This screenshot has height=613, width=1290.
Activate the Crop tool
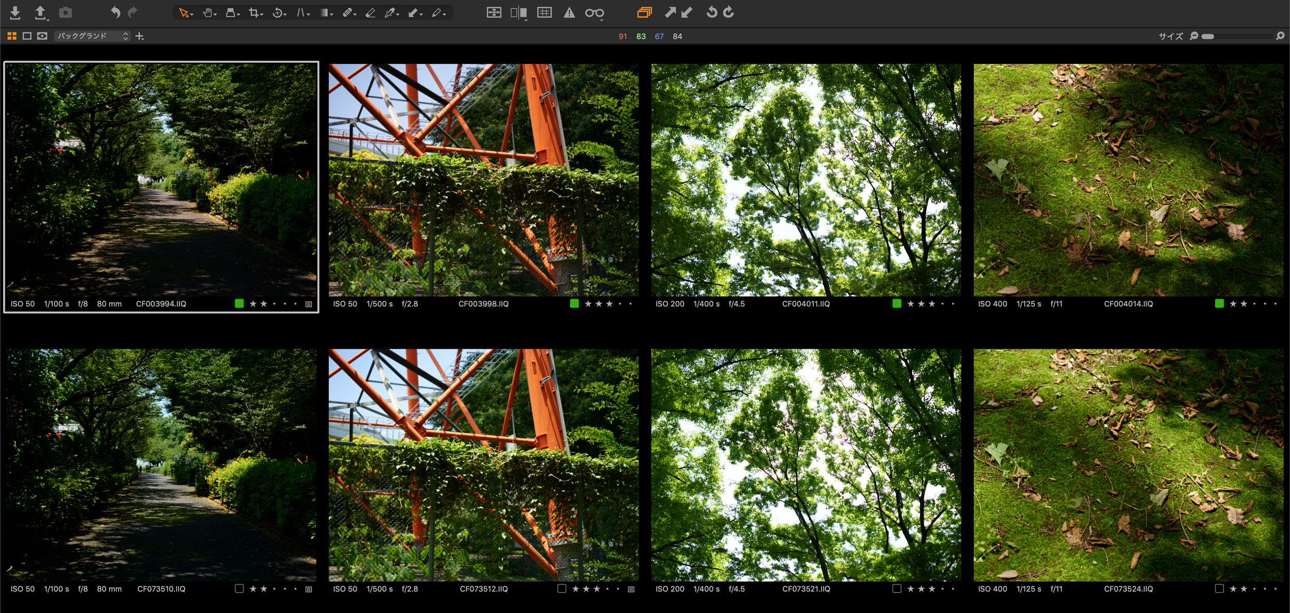tap(254, 13)
